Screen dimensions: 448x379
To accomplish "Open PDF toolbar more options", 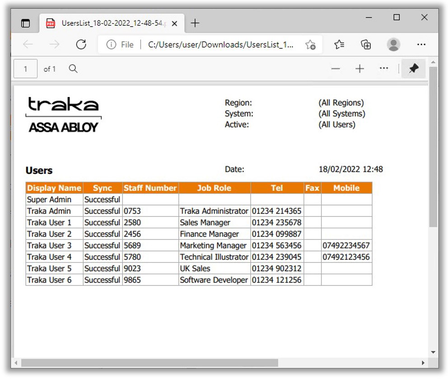I will 384,68.
